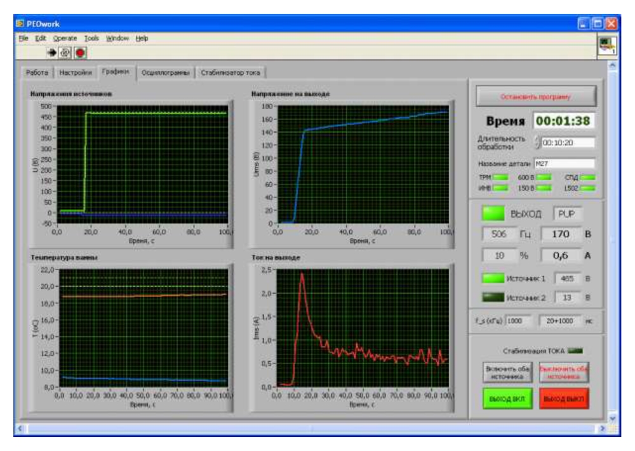Select the Графики tab
Image resolution: width=635 pixels, height=451 pixels.
116,72
